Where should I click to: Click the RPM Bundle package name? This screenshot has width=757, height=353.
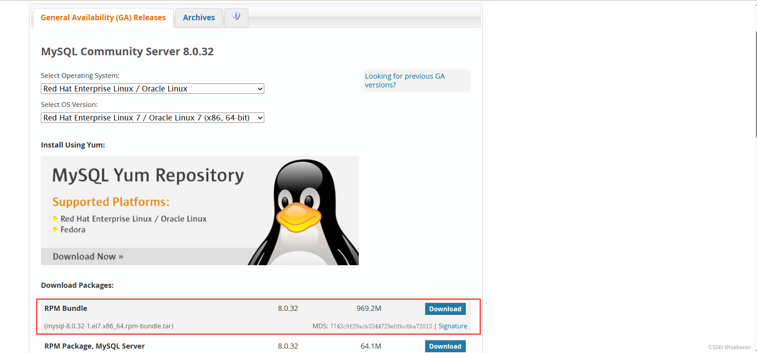point(66,308)
